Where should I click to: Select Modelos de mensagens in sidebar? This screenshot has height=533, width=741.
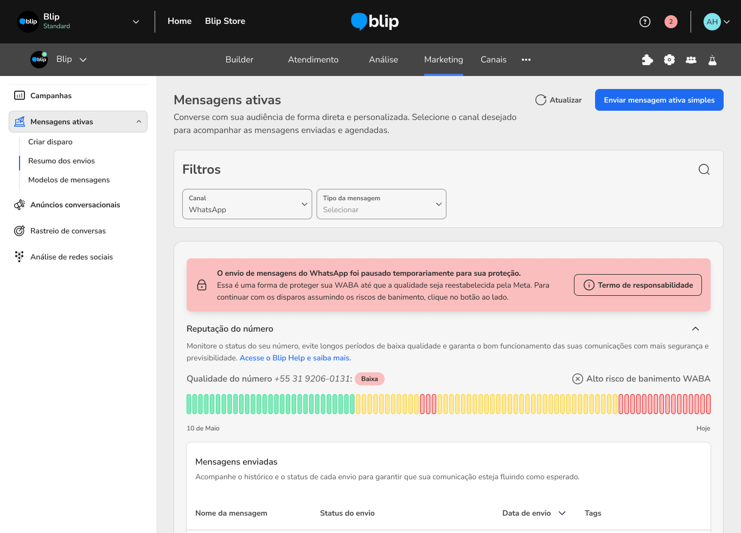(69, 180)
